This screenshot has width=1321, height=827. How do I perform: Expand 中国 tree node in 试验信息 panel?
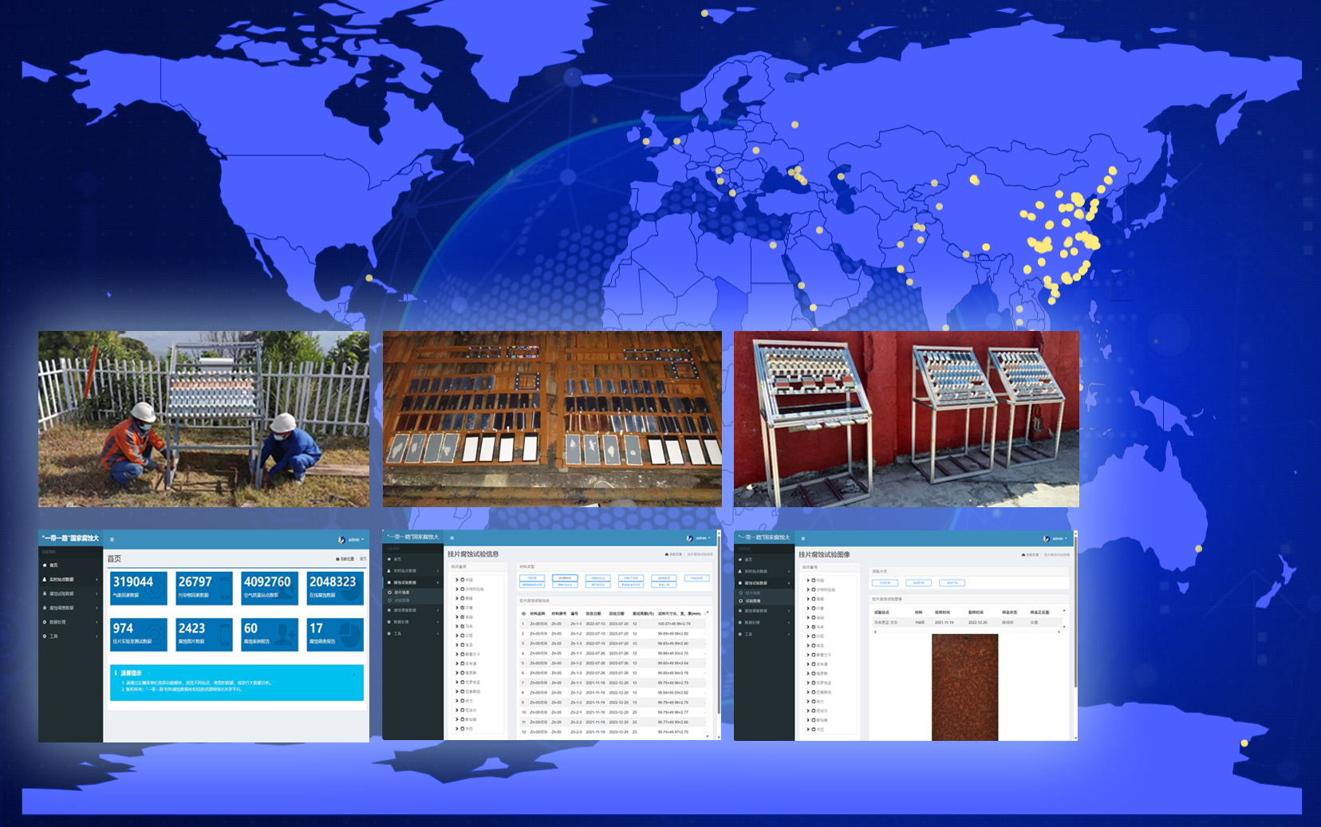[x=457, y=580]
